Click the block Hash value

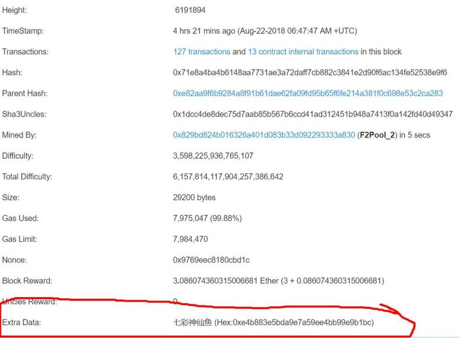click(x=310, y=73)
